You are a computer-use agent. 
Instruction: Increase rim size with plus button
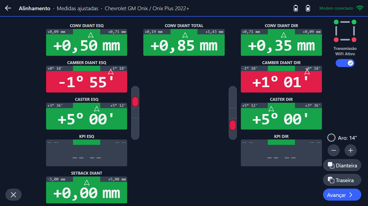coord(350,150)
